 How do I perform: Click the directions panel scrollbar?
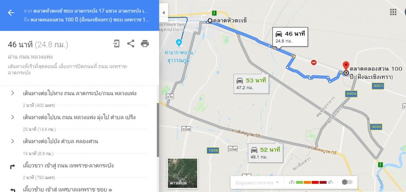coord(158,130)
